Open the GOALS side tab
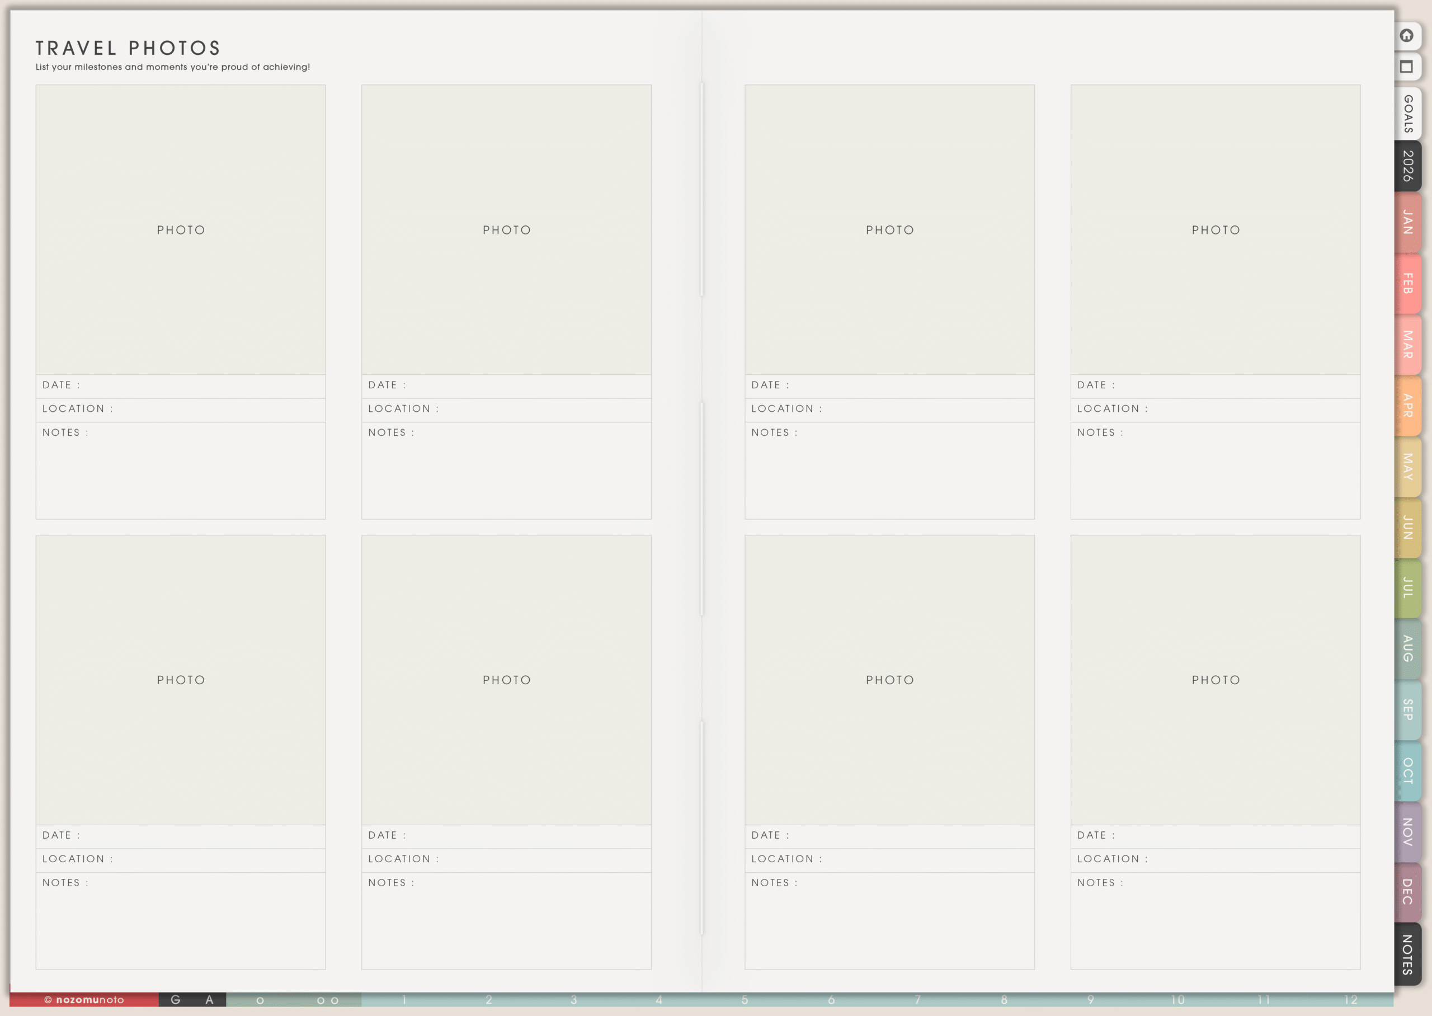 (1407, 114)
